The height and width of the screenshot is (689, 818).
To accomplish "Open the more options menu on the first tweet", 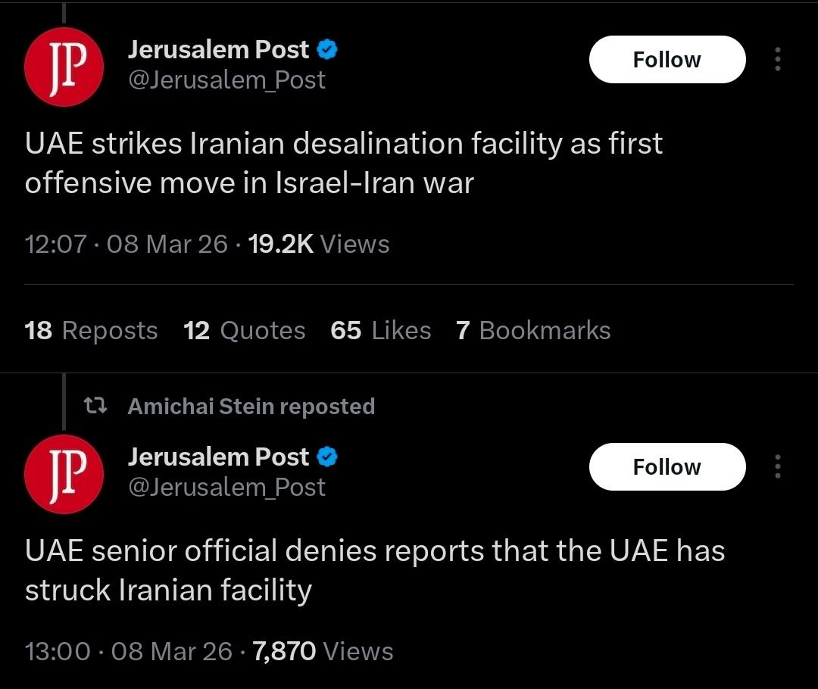I will [777, 60].
